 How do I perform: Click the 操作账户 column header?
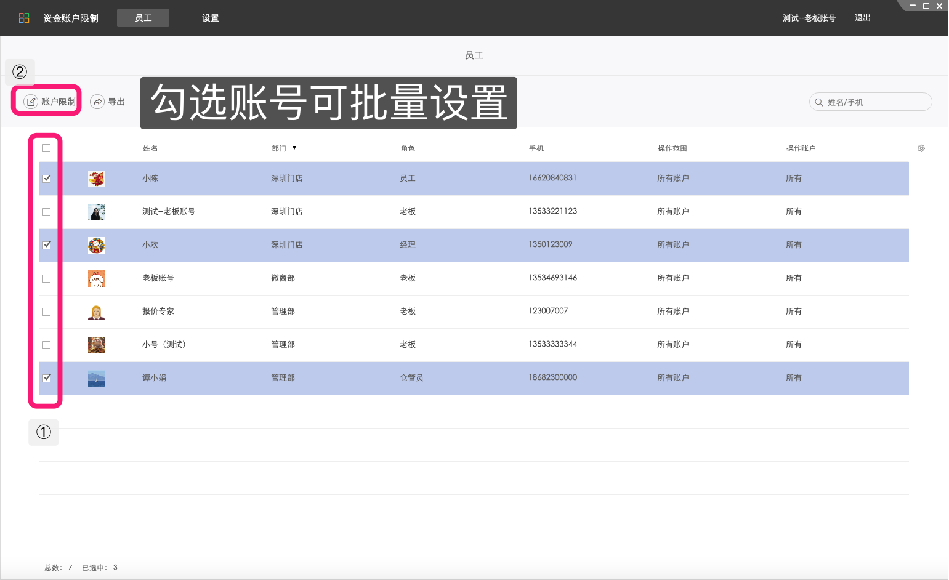pos(801,148)
